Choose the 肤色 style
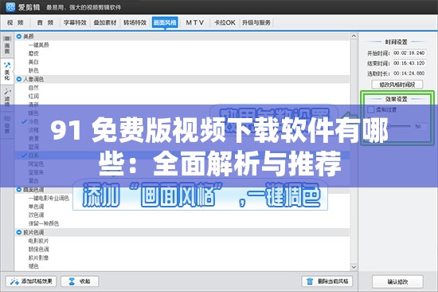The height and width of the screenshot is (292, 438). point(33,70)
